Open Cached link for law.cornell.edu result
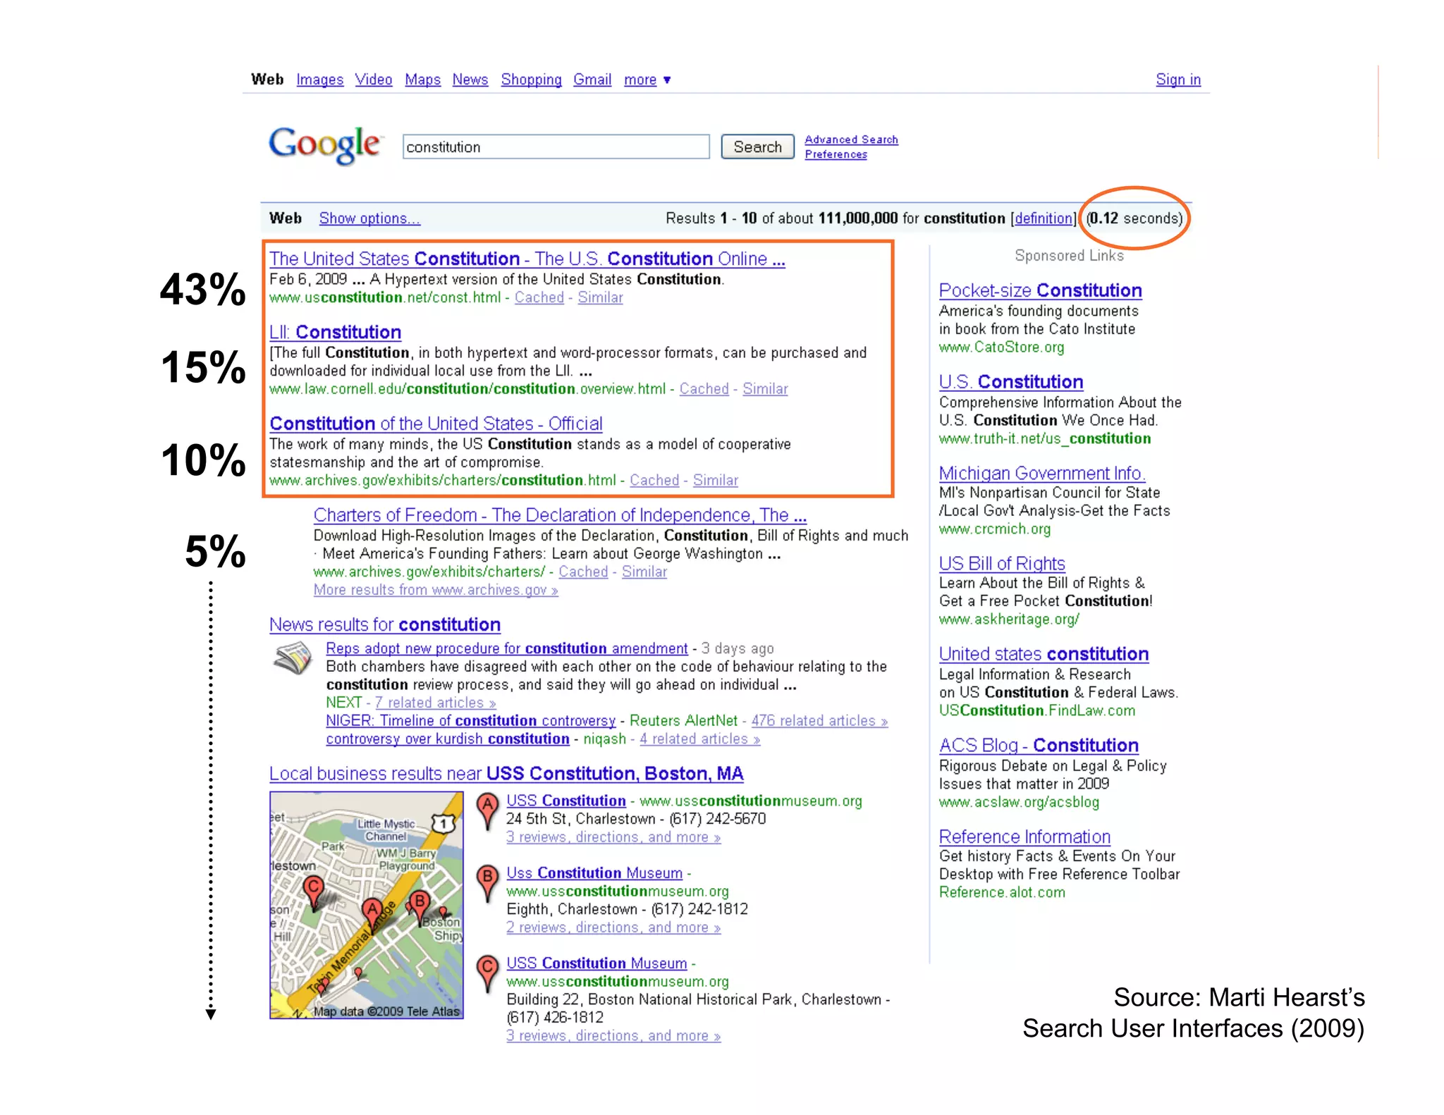This screenshot has width=1444, height=1115. pos(704,389)
